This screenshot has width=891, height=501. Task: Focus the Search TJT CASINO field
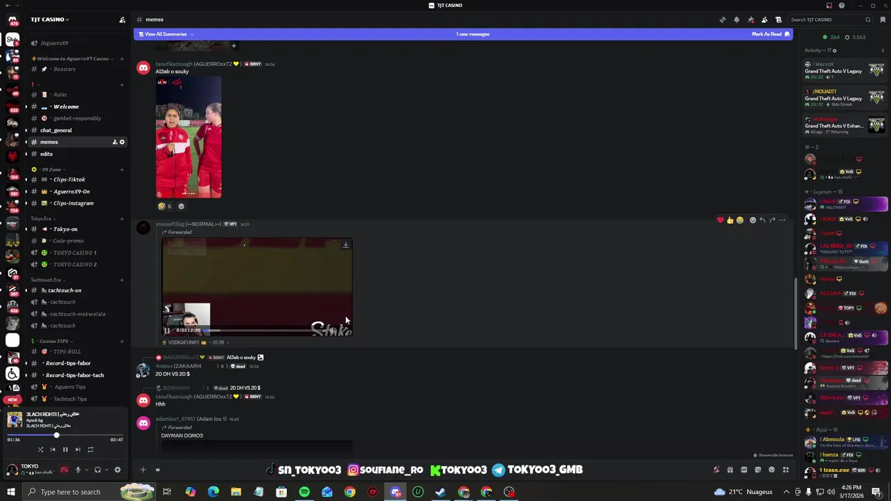tap(830, 19)
